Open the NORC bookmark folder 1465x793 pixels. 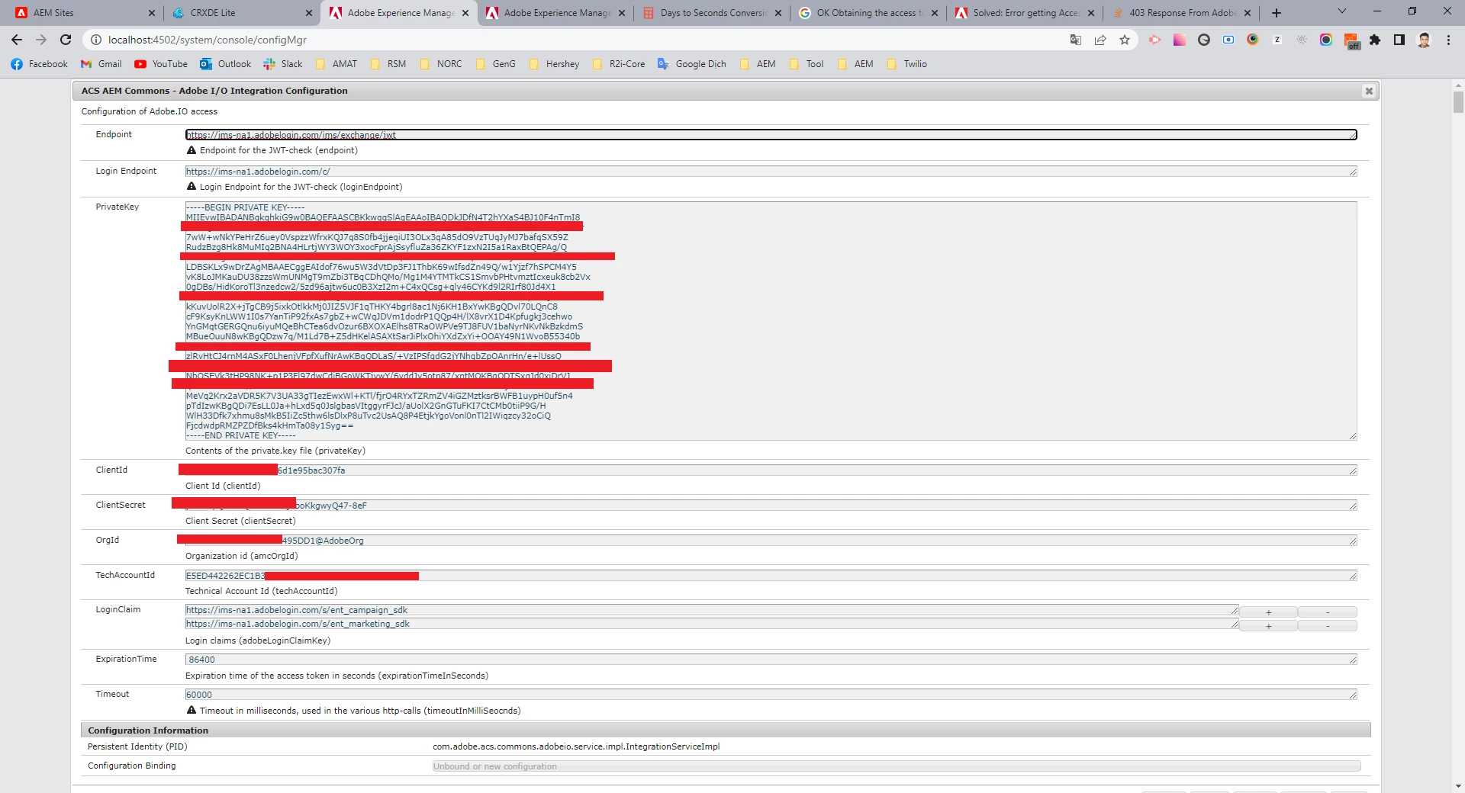[x=440, y=64]
